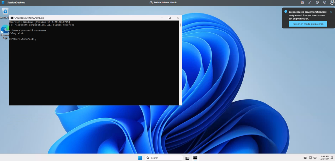Open the volume control in system tray
This screenshot has height=161, width=335.
pyautogui.click(x=316, y=158)
